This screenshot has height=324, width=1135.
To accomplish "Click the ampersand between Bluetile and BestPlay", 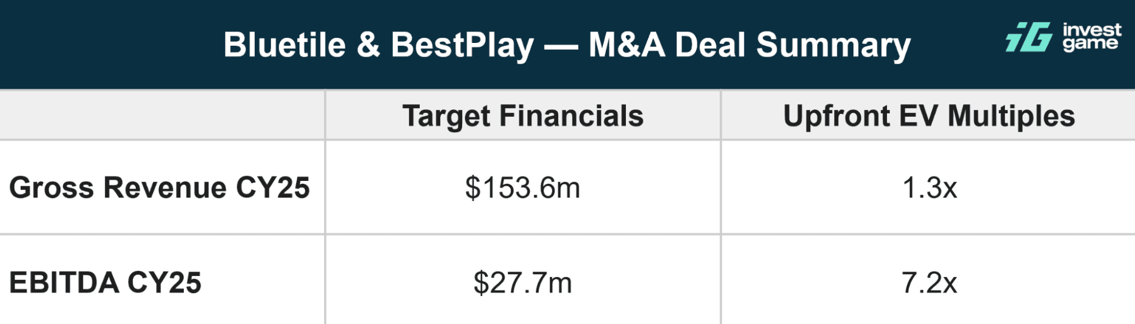I will (368, 45).
